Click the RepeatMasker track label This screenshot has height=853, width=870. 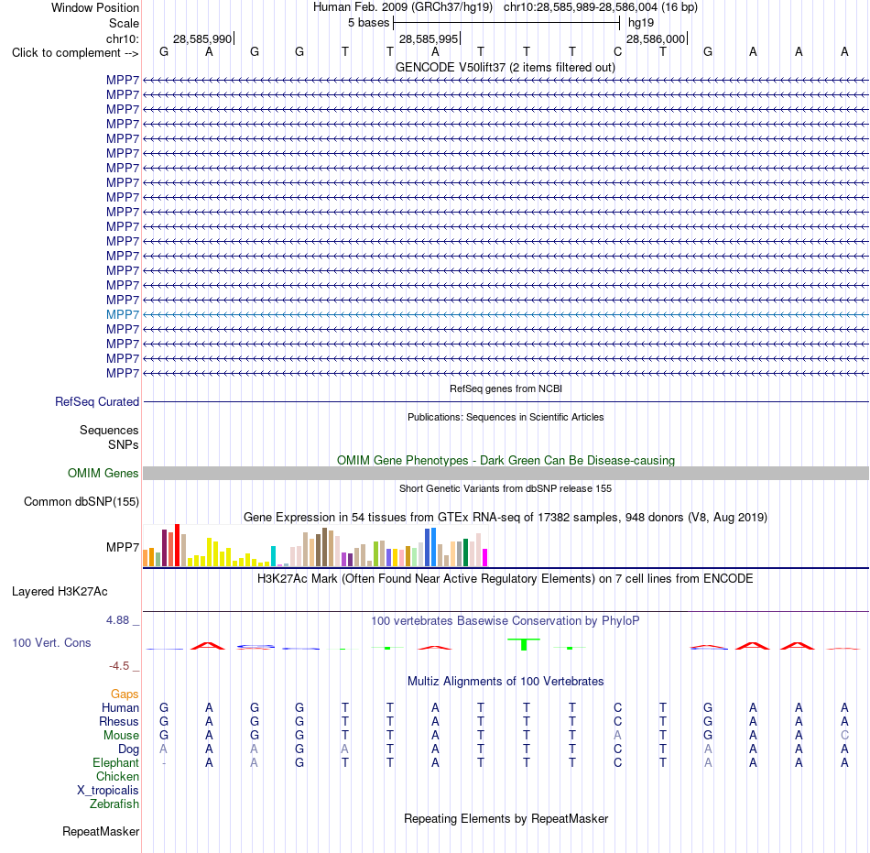click(x=101, y=831)
